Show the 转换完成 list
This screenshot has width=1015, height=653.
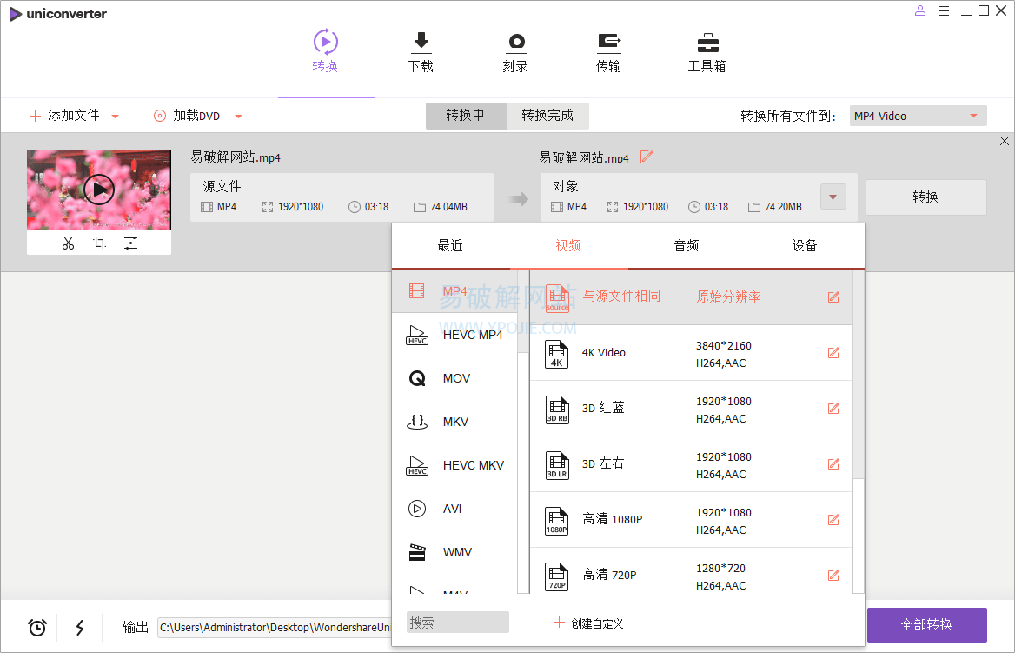pyautogui.click(x=547, y=116)
